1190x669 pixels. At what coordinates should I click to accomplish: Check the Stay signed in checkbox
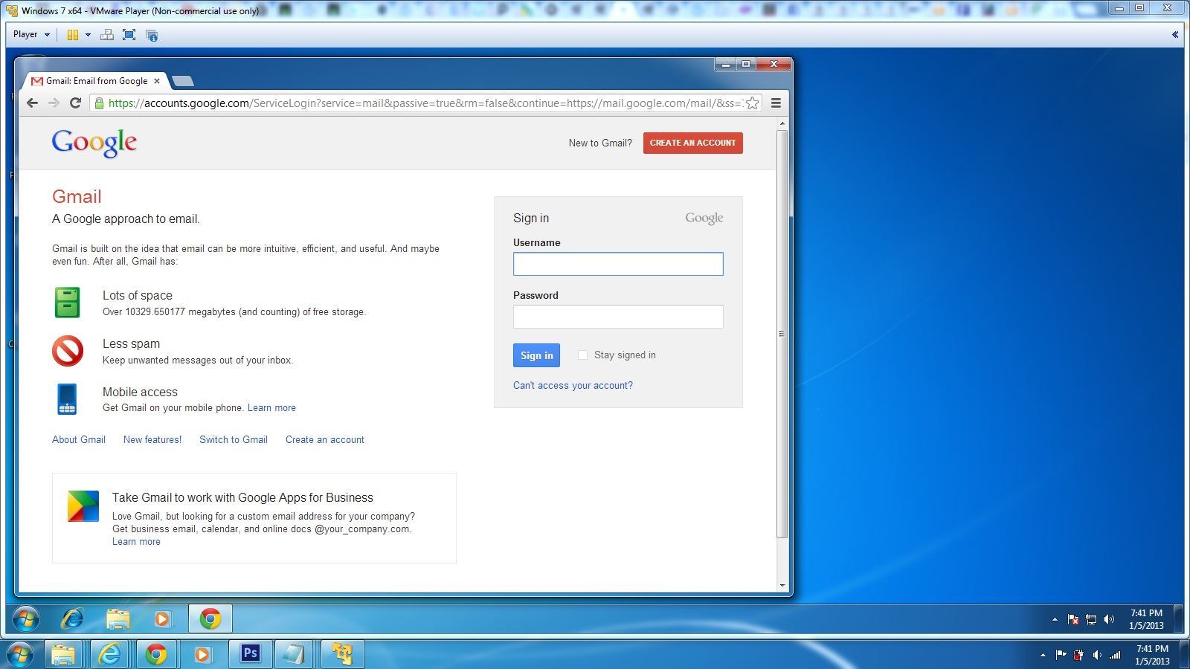(x=582, y=355)
